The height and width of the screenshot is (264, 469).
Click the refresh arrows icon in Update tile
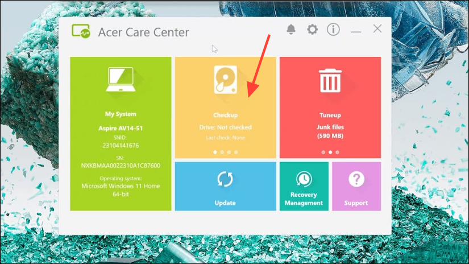(x=225, y=179)
